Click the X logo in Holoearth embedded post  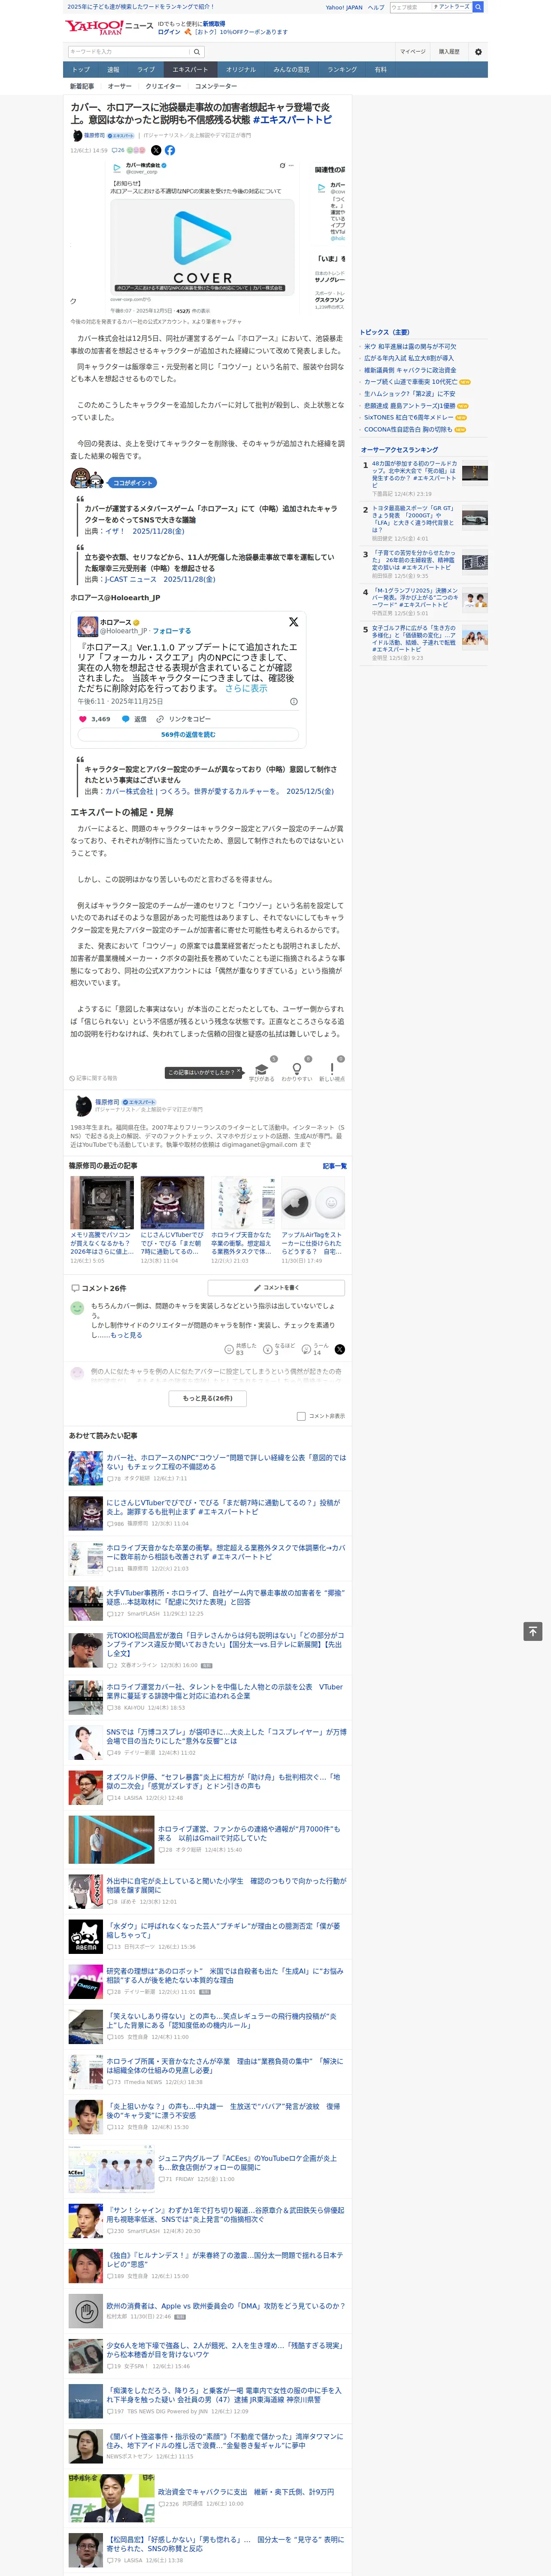tap(293, 622)
